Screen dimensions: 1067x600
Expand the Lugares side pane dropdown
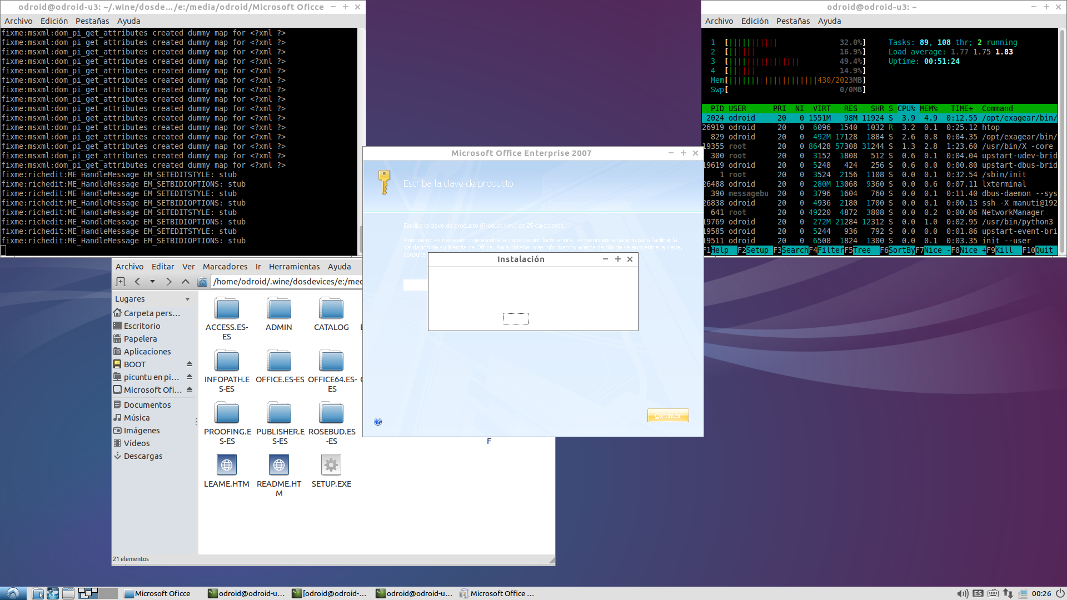188,299
